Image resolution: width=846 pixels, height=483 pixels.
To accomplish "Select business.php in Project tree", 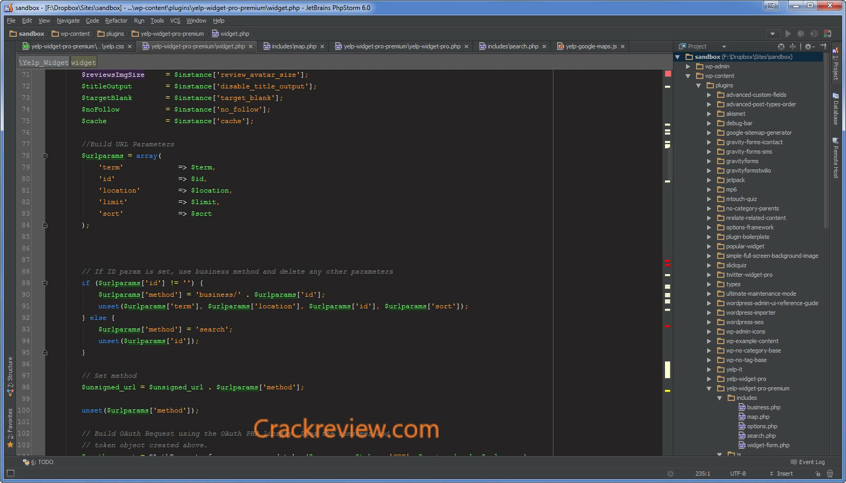I will click(759, 407).
